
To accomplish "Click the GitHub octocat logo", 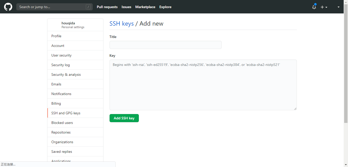I will click(x=8, y=7).
